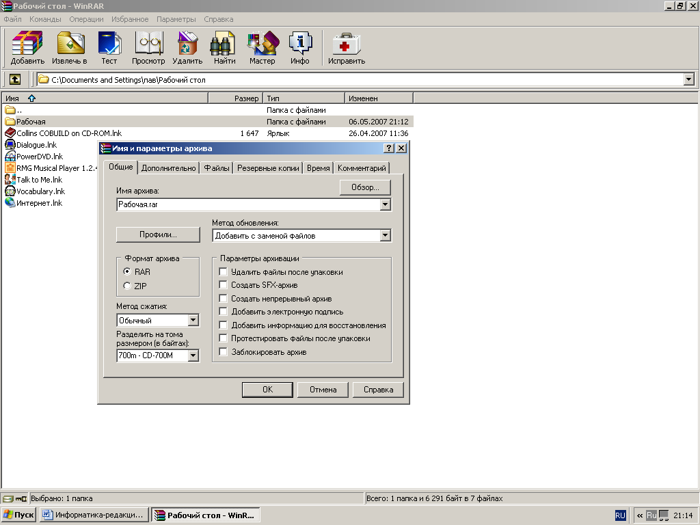Open the Файл menu
700x525 pixels.
pyautogui.click(x=12, y=19)
